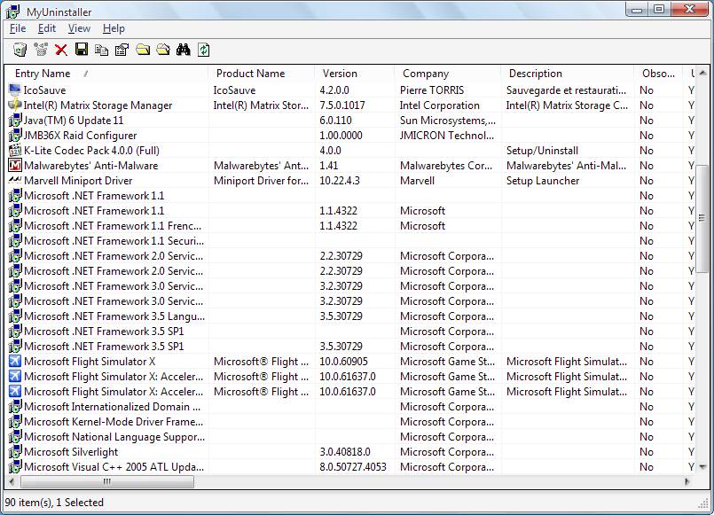Image resolution: width=714 pixels, height=515 pixels.
Task: Click the .NET Framework 3.5 Language entry icon
Action: (15, 316)
